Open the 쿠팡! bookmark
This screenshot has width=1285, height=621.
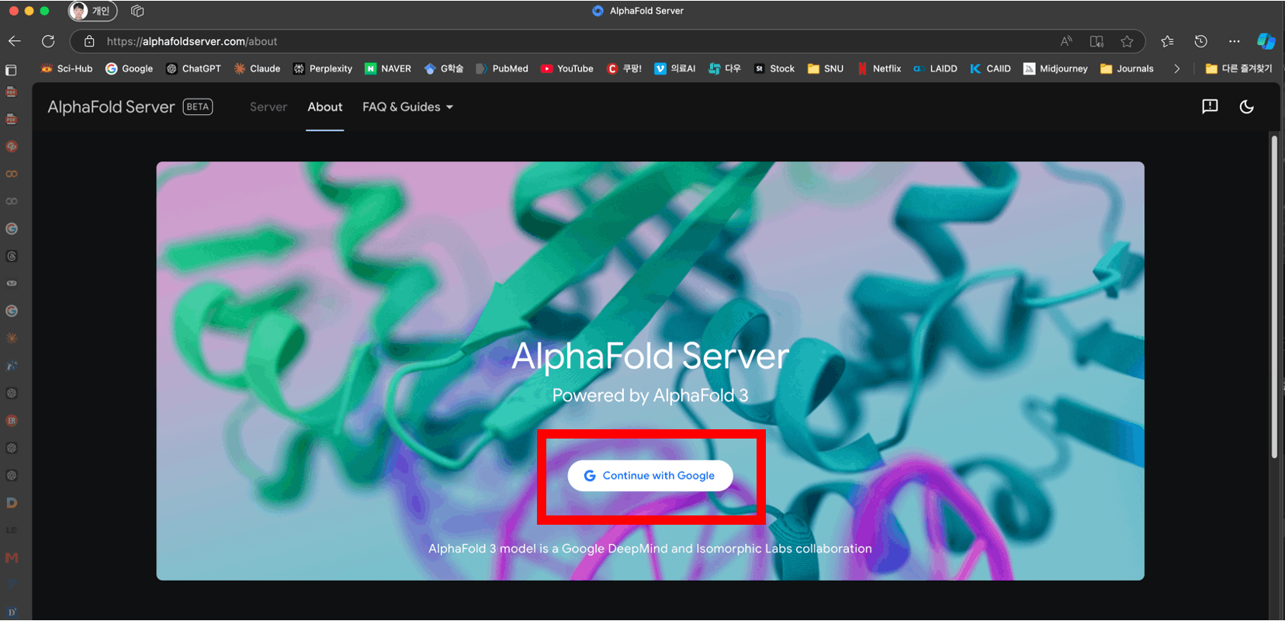pos(625,68)
